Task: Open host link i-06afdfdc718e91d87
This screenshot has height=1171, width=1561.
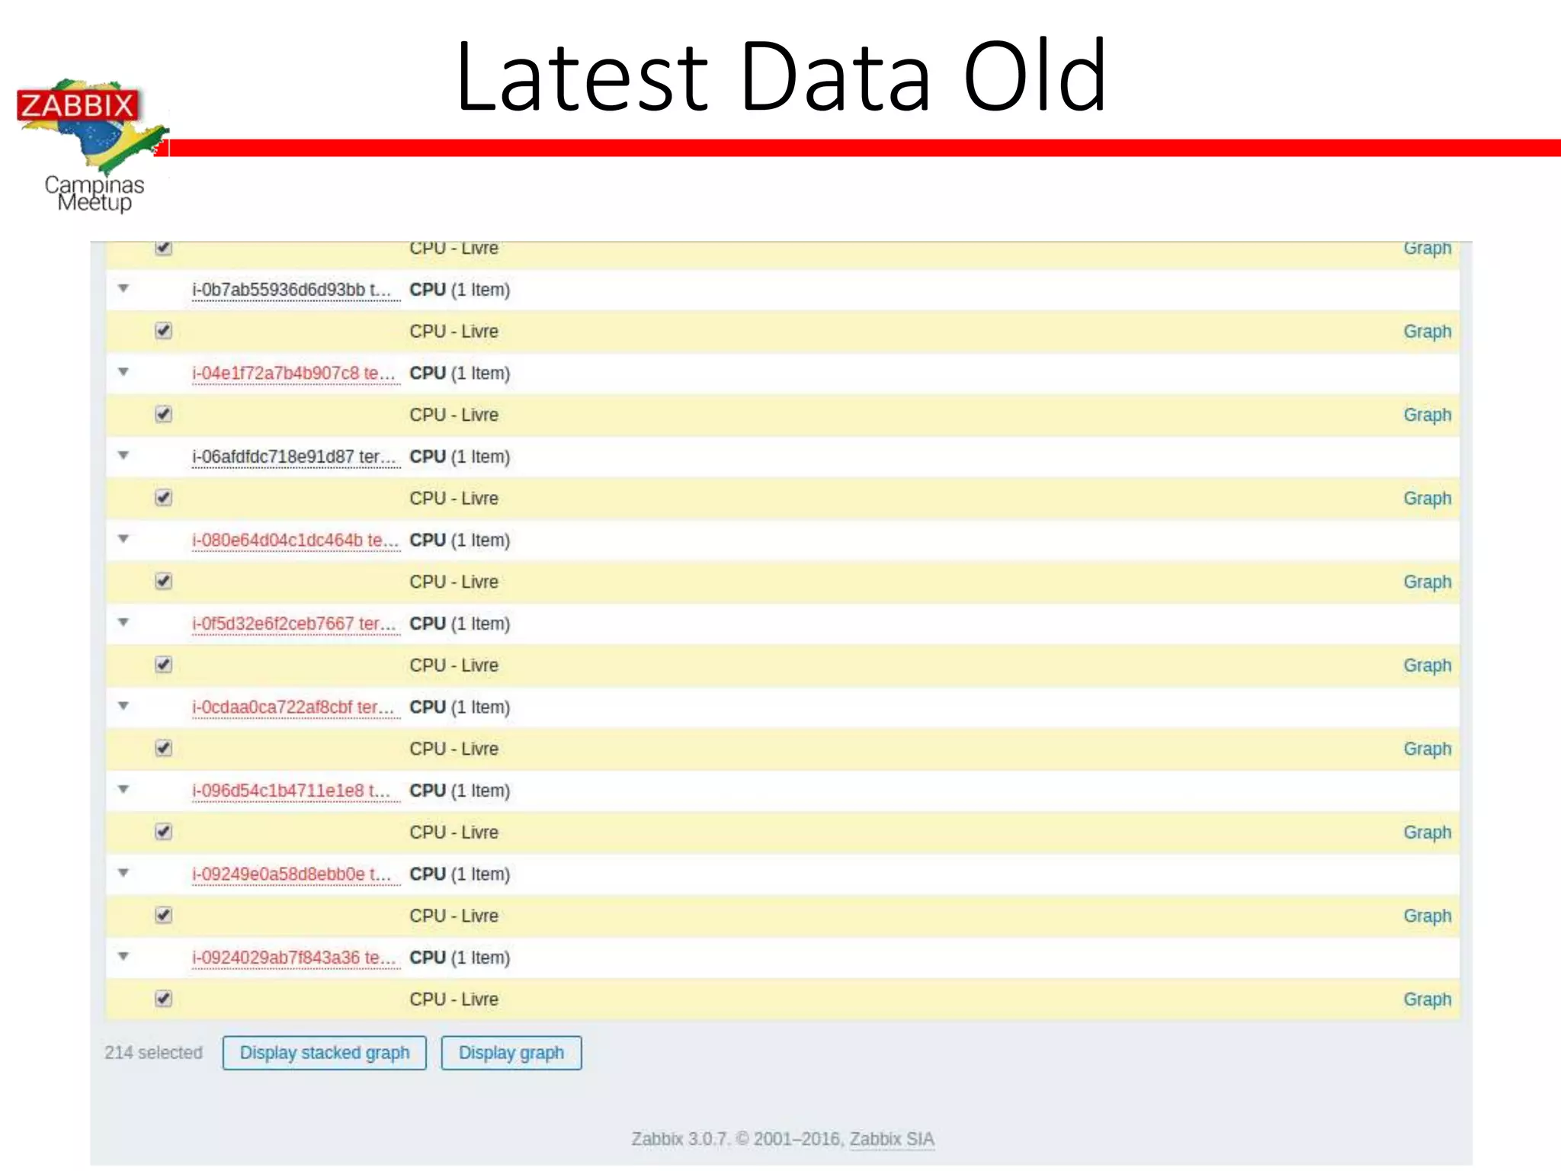Action: tap(294, 457)
